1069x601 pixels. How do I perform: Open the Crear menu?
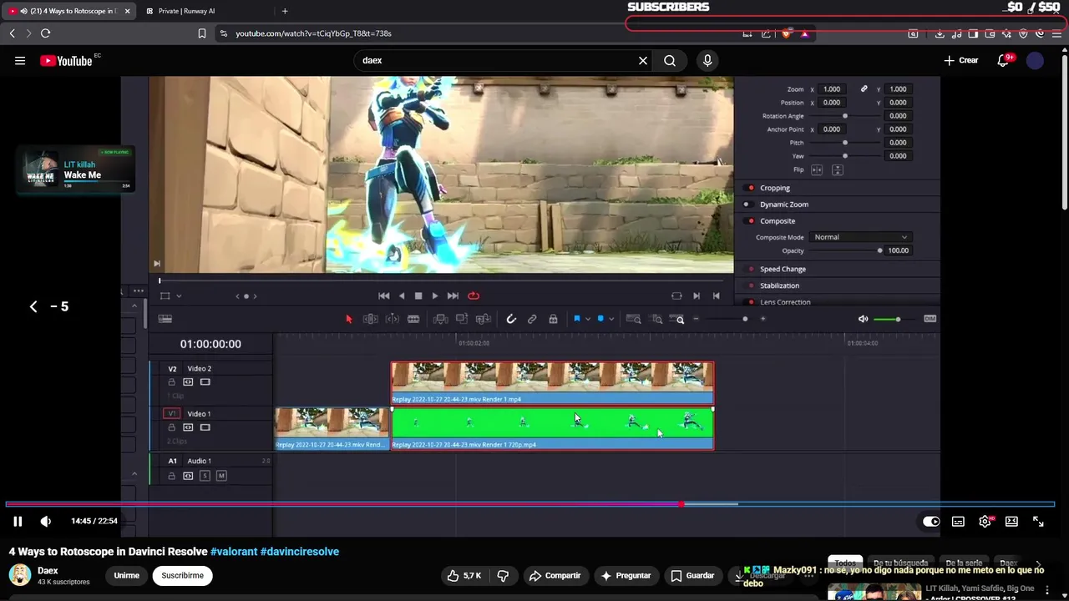click(x=961, y=60)
